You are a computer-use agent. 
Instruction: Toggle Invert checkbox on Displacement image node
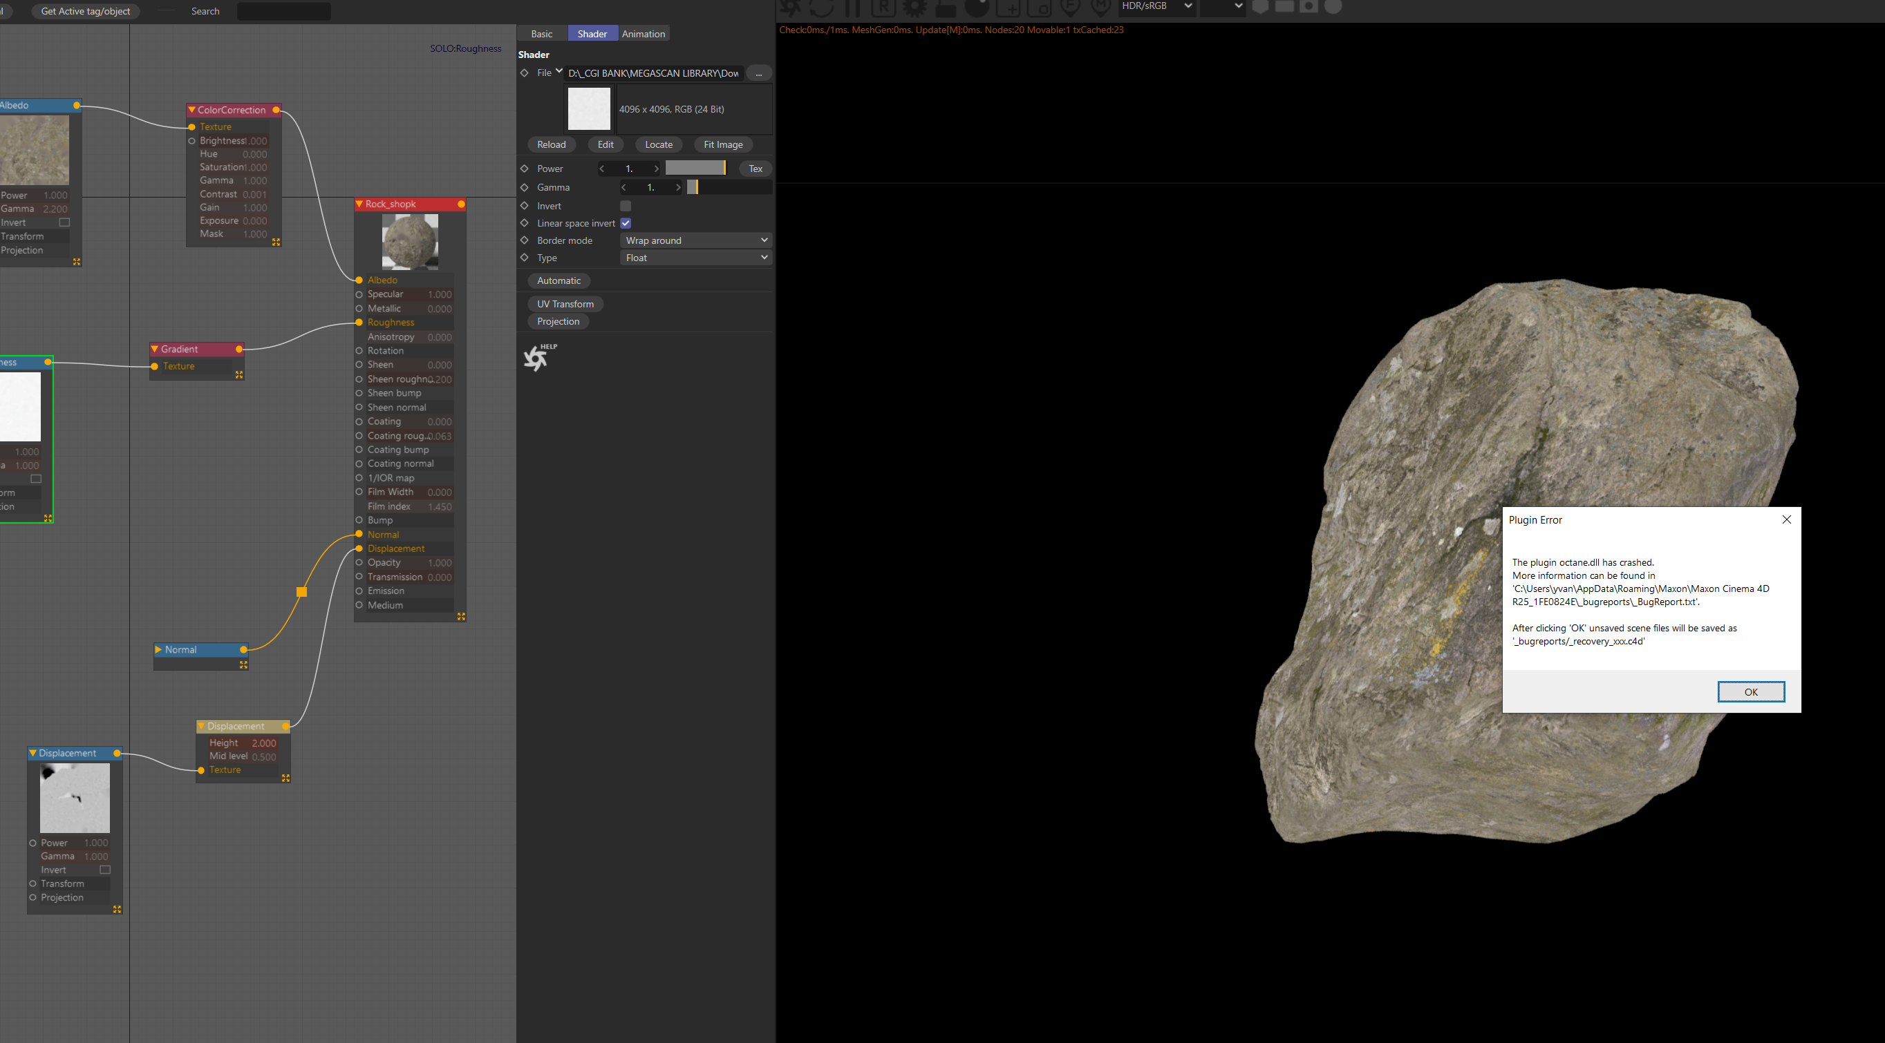click(104, 870)
